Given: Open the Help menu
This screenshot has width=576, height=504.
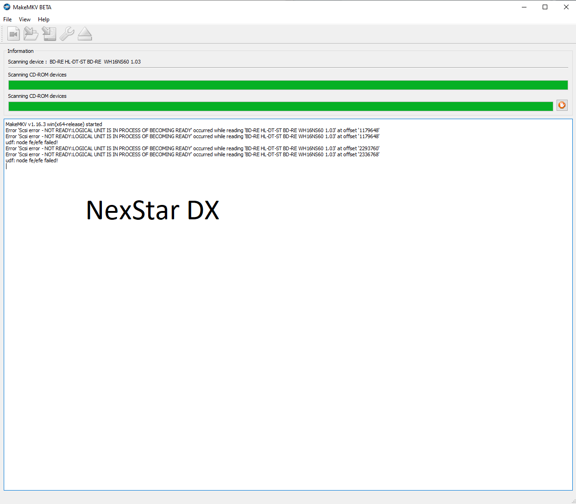Looking at the screenshot, I should tap(44, 19).
